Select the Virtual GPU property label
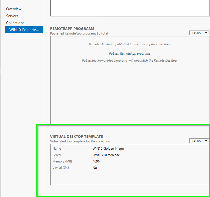 point(61,168)
